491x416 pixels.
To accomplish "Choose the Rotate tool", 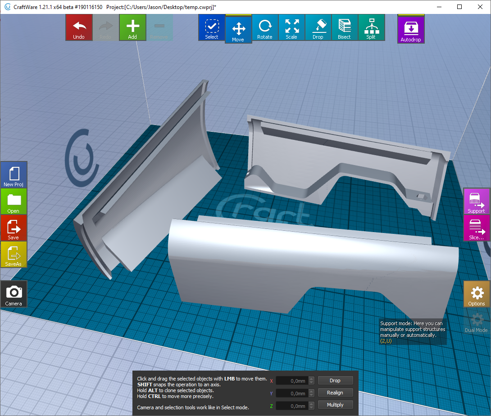I will [x=265, y=27].
